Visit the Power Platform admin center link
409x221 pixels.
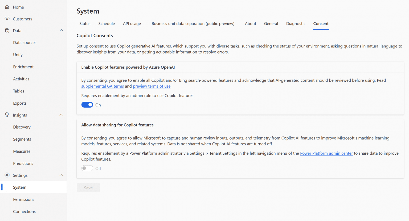(326, 153)
